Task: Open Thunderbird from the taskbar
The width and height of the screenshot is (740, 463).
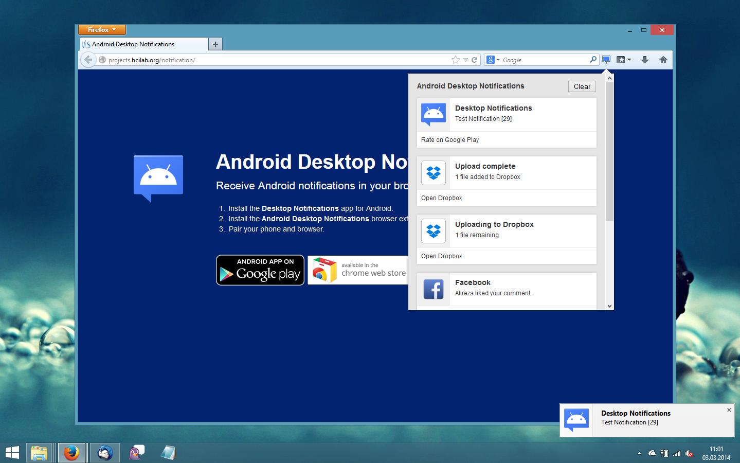Action: pos(105,453)
